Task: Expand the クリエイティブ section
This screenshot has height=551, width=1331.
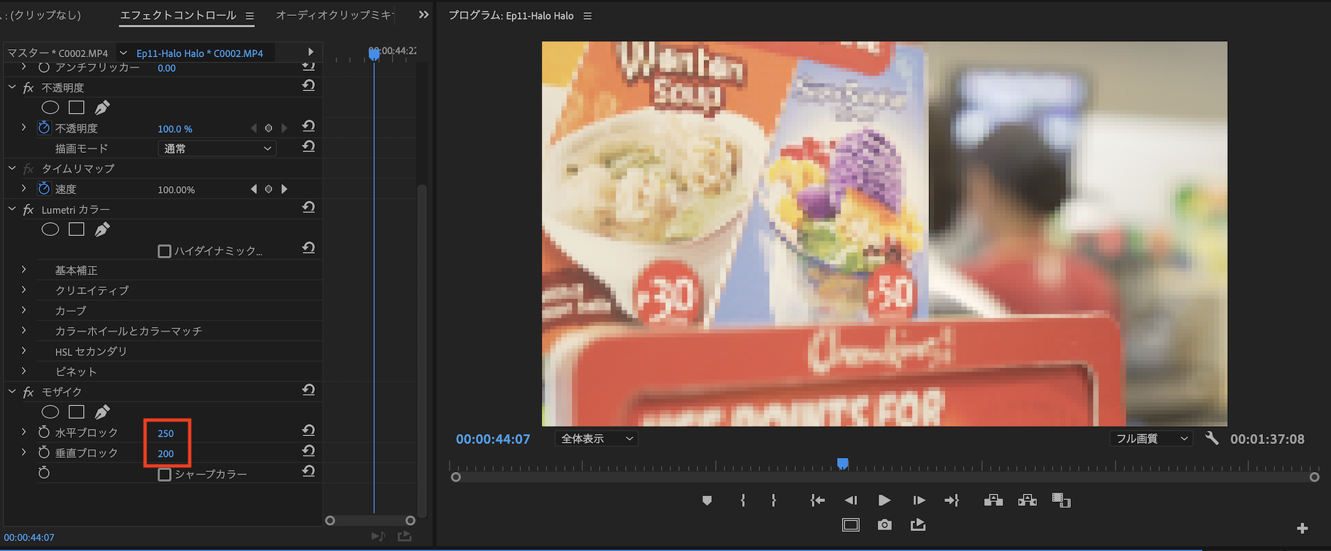Action: 24,290
